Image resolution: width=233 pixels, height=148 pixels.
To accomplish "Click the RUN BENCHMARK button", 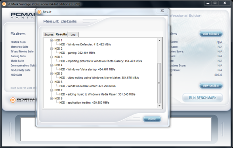I will pos(203,98).
